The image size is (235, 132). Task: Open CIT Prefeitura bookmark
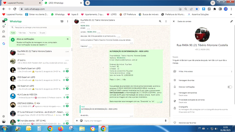click(x=128, y=14)
